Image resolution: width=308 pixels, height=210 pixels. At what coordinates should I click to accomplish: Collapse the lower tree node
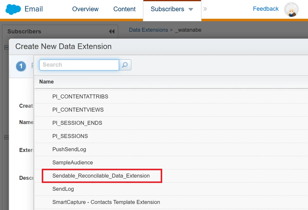[6, 137]
